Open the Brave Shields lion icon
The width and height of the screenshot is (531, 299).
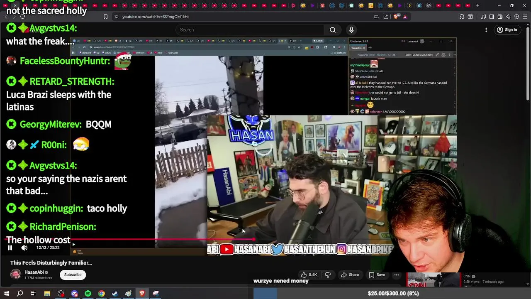(x=396, y=17)
